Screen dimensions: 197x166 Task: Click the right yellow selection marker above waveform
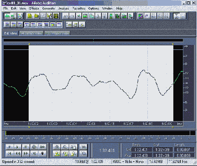(172, 44)
